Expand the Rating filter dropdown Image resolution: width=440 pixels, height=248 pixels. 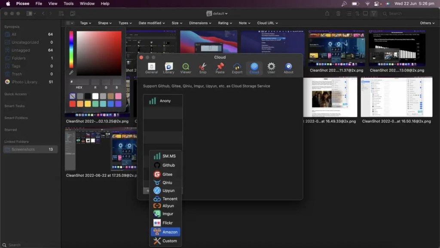coord(225,23)
